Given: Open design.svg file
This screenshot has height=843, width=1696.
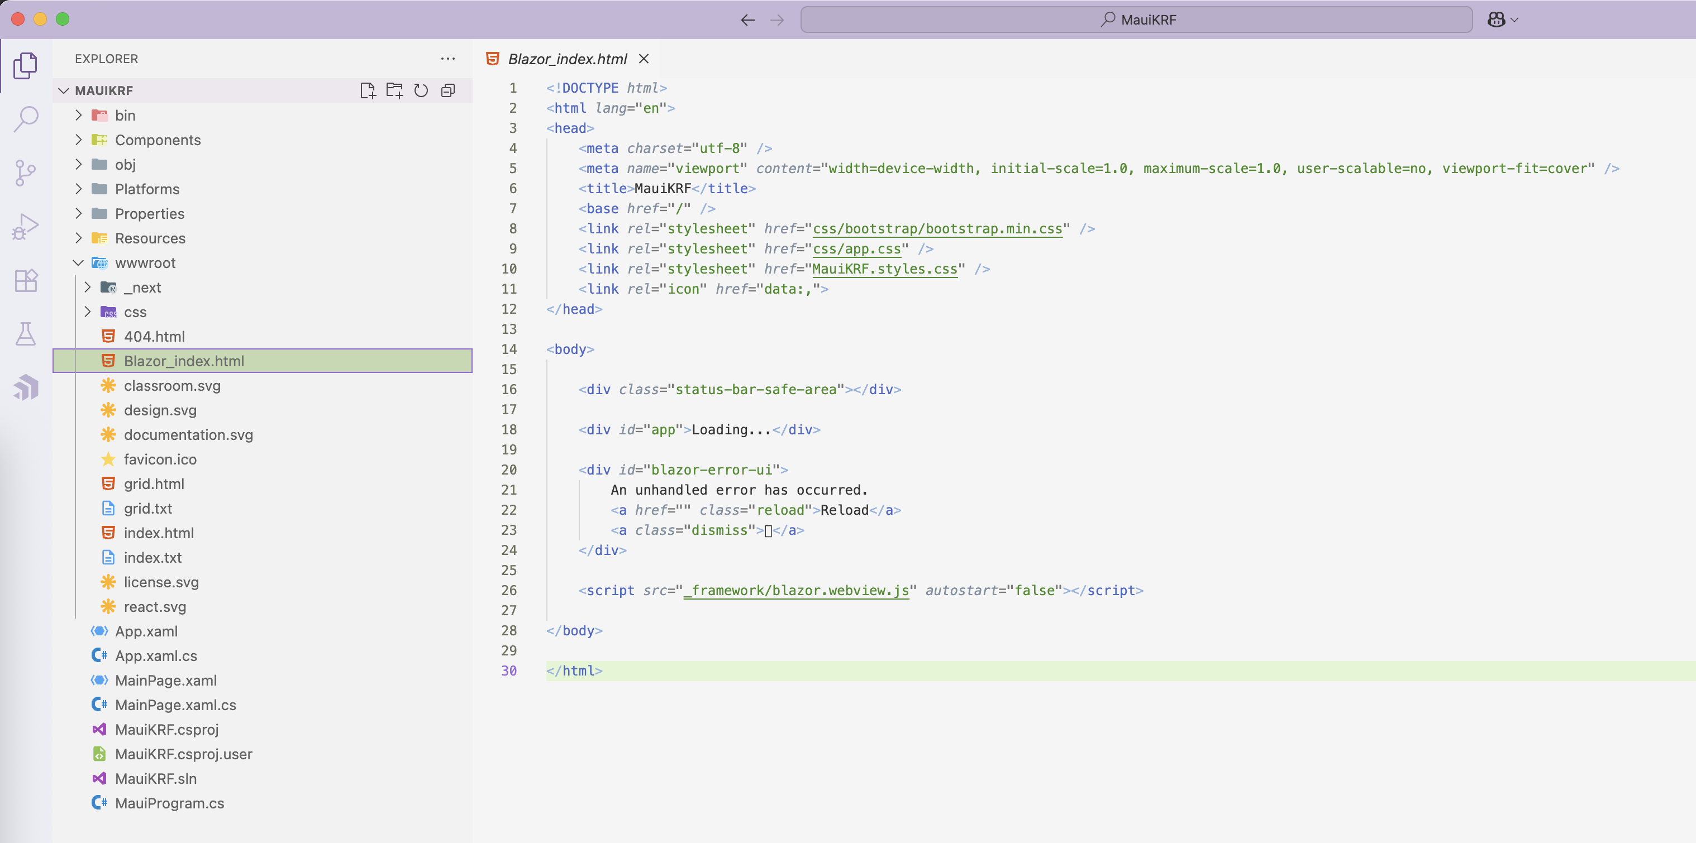Looking at the screenshot, I should tap(263, 410).
